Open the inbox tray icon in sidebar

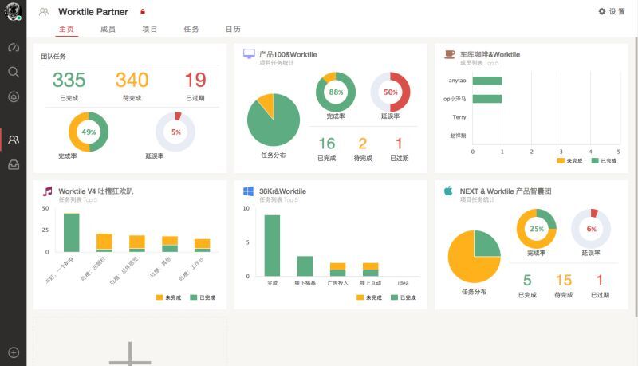point(13,165)
